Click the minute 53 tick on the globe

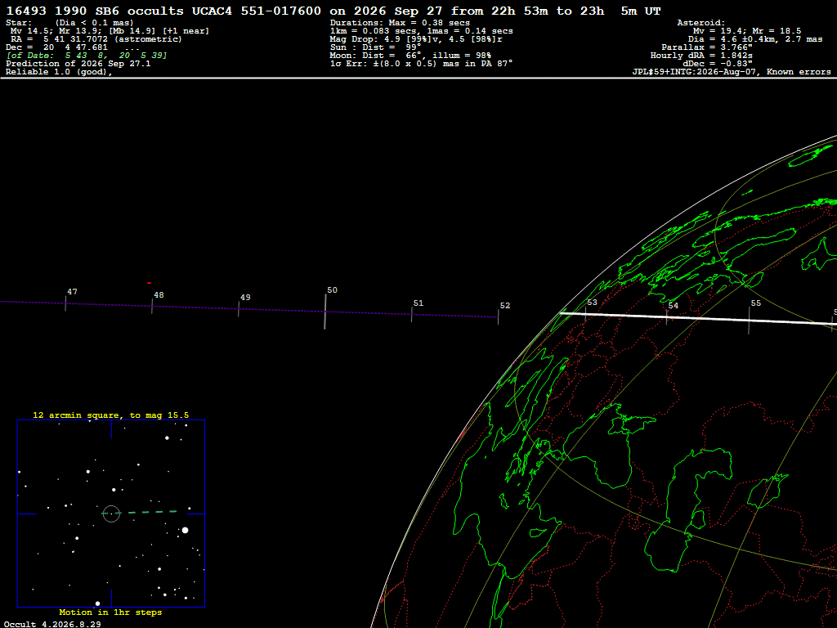pyautogui.click(x=585, y=314)
